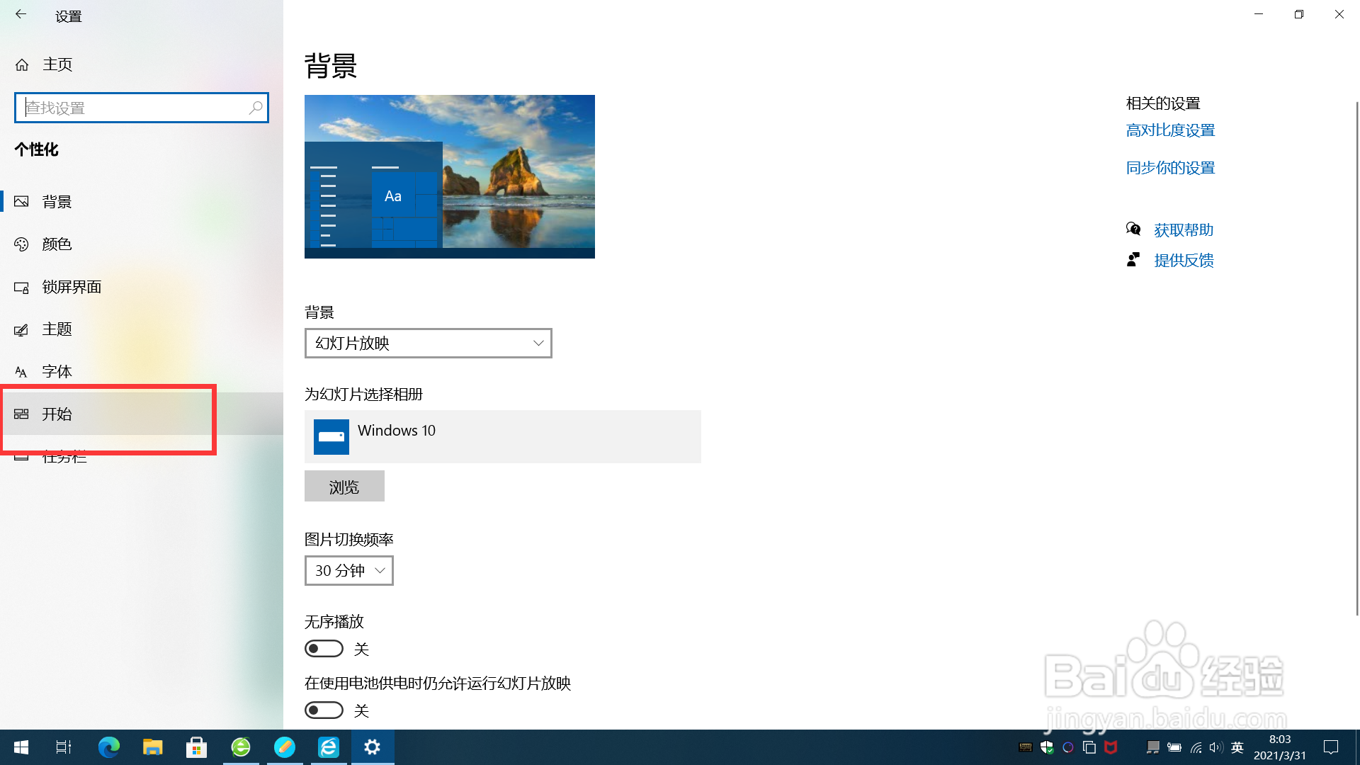Open the 背景 (Background) settings in sidebar

[x=57, y=201]
